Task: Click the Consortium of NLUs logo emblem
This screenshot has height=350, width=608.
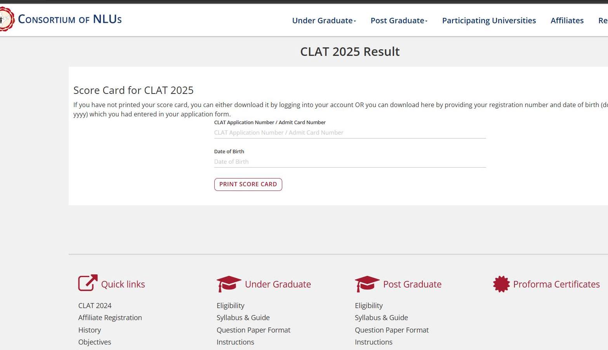Action: (7, 19)
